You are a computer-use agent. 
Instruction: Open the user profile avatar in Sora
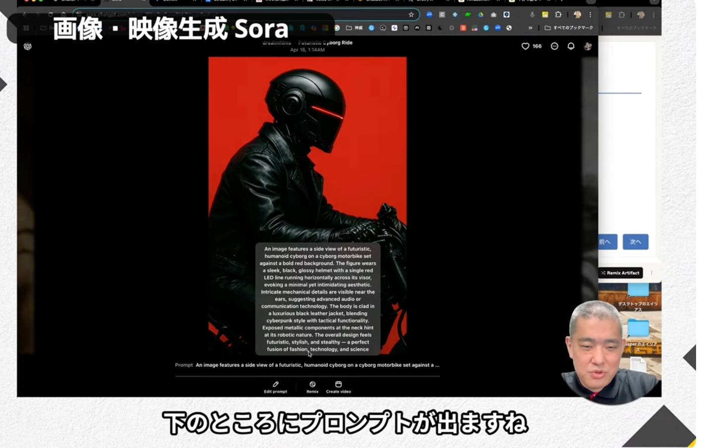(588, 46)
